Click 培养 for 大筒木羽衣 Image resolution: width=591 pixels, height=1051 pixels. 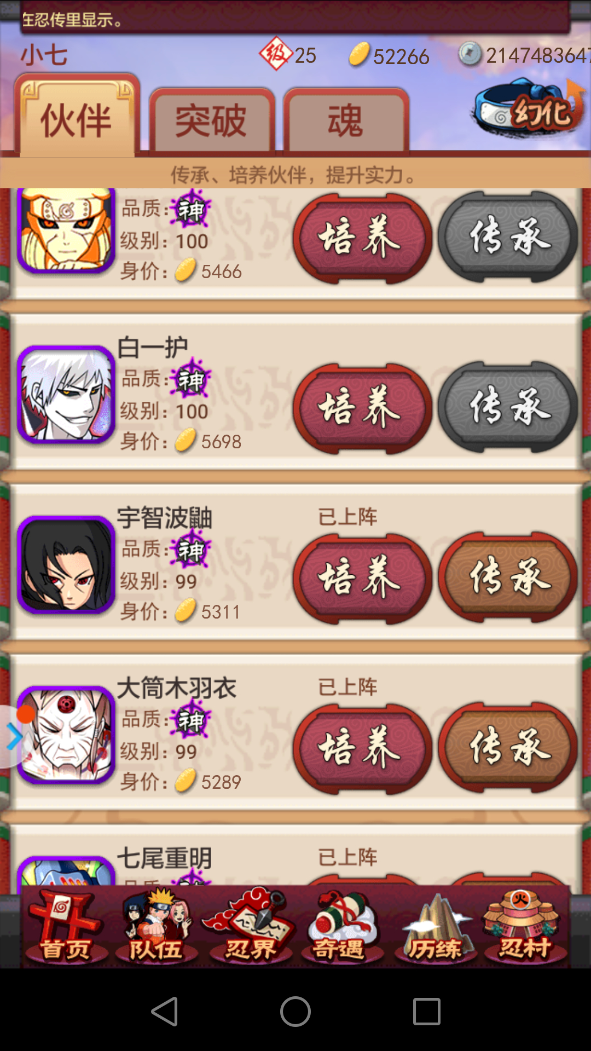[x=362, y=748]
